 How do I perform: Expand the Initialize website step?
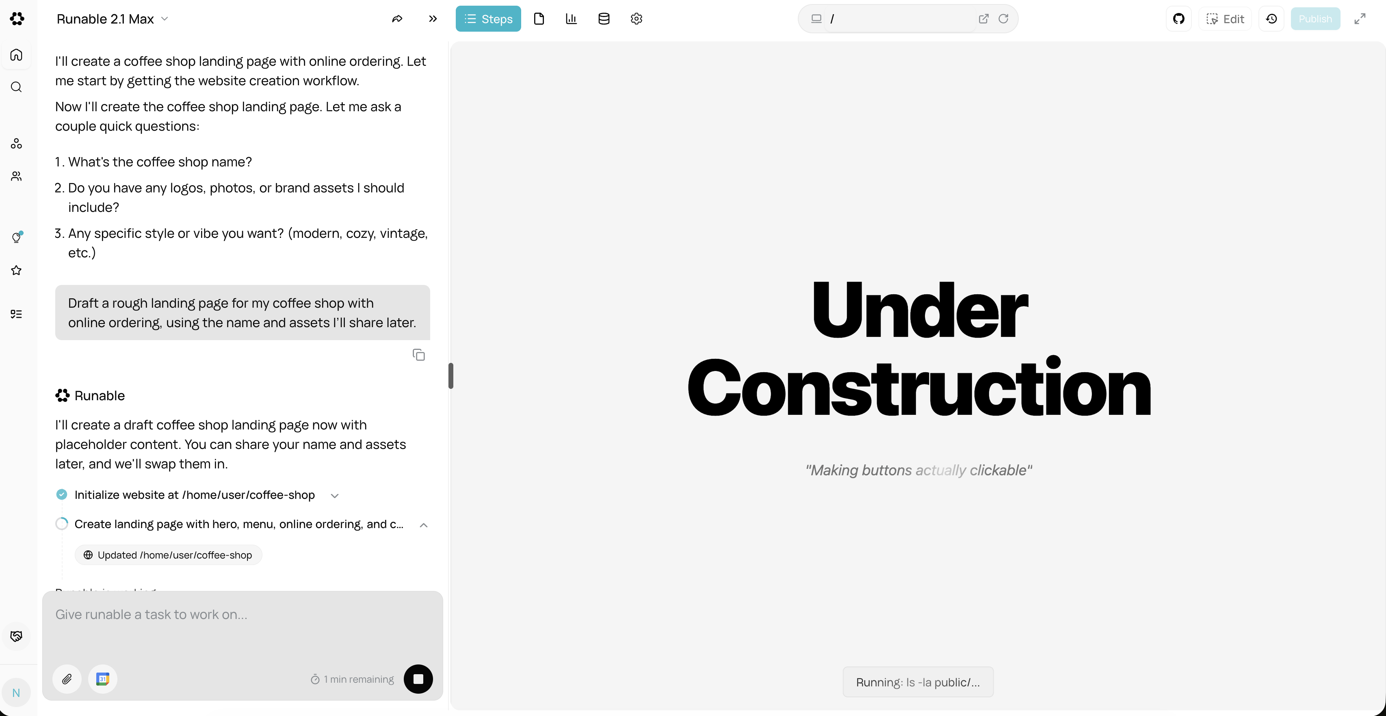335,496
